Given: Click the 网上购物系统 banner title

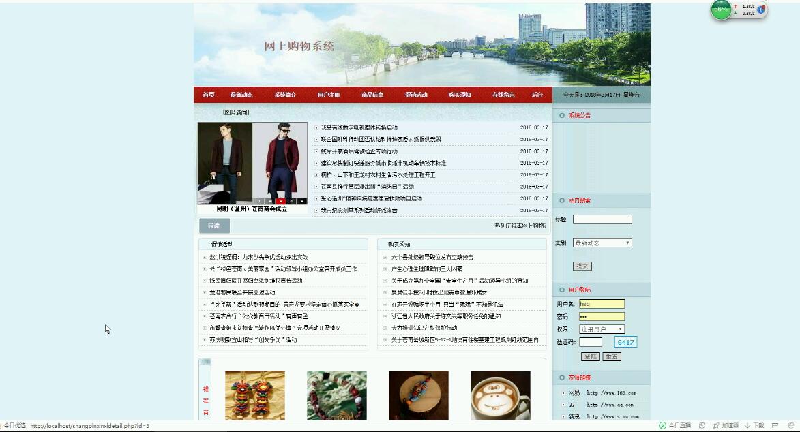Looking at the screenshot, I should coord(299,46).
